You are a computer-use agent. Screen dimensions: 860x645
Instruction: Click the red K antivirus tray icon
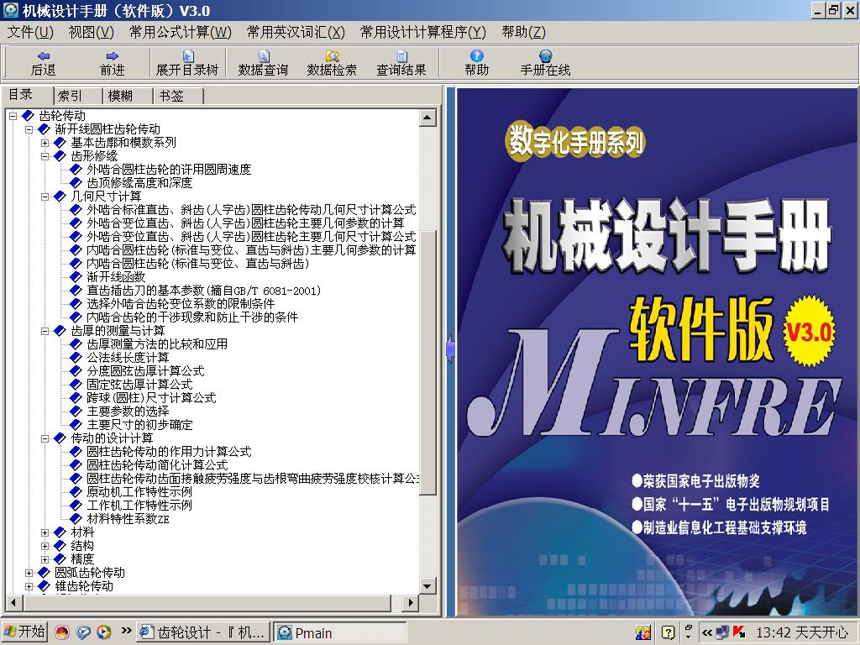click(x=739, y=632)
